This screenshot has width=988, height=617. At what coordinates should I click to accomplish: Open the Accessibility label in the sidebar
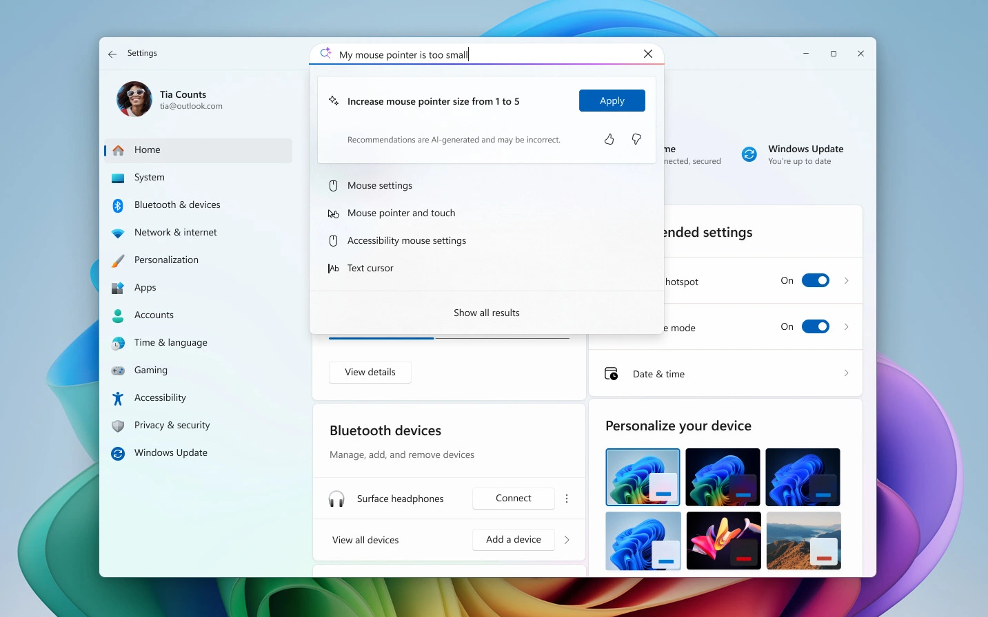(x=160, y=398)
